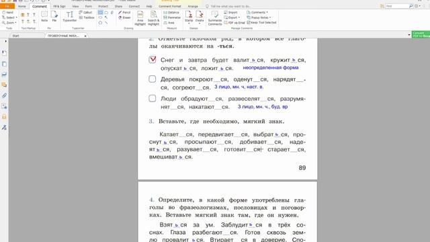Switch to the Protect ribbon tab
Viewport: 430px width, 242px height.
(x=103, y=6)
